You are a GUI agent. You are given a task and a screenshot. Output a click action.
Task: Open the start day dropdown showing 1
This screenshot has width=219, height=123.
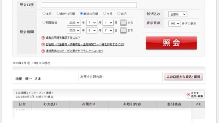pos(108,23)
